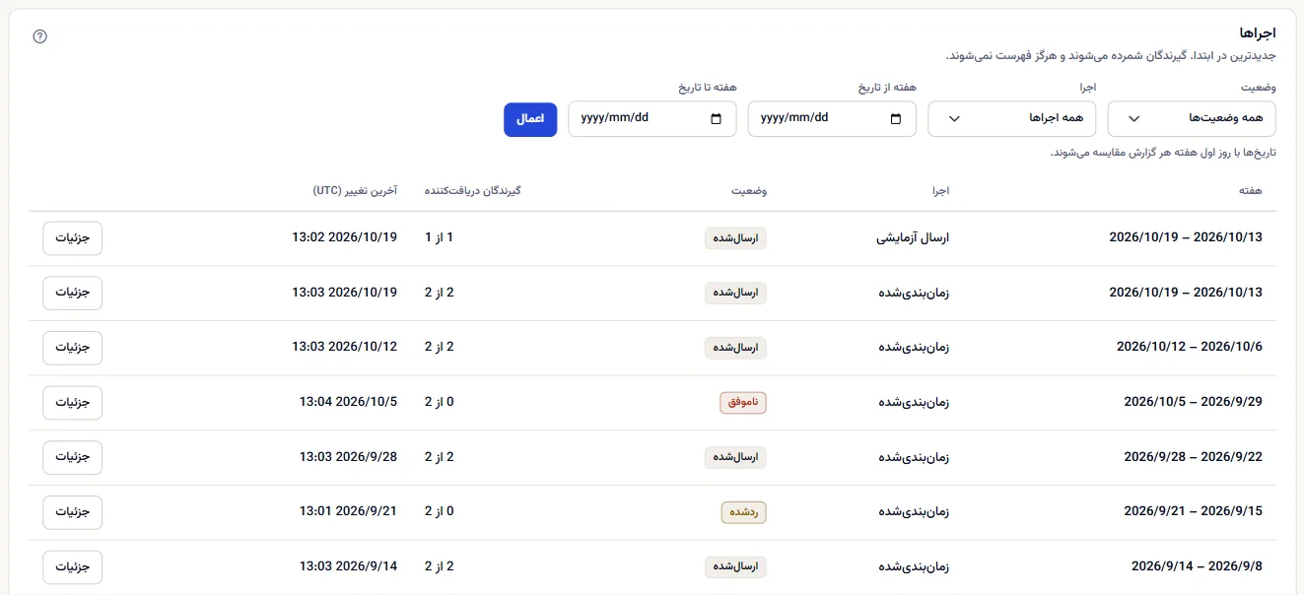1304x595 pixels.
Task: Select week cell 2026/9/29 – 2026/10/5
Action: tap(1193, 402)
